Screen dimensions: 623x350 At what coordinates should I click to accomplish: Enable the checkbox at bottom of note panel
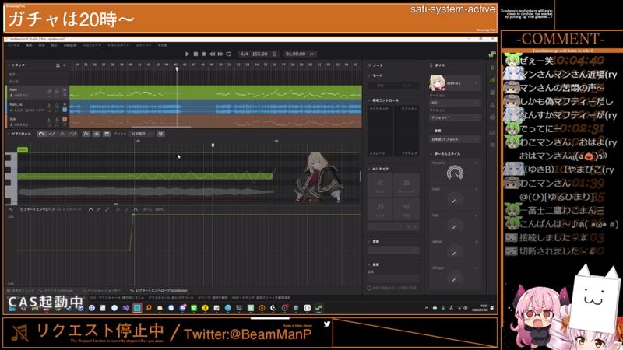369,288
